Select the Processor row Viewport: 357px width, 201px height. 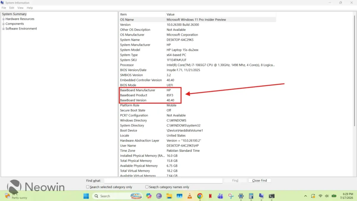(x=198, y=65)
